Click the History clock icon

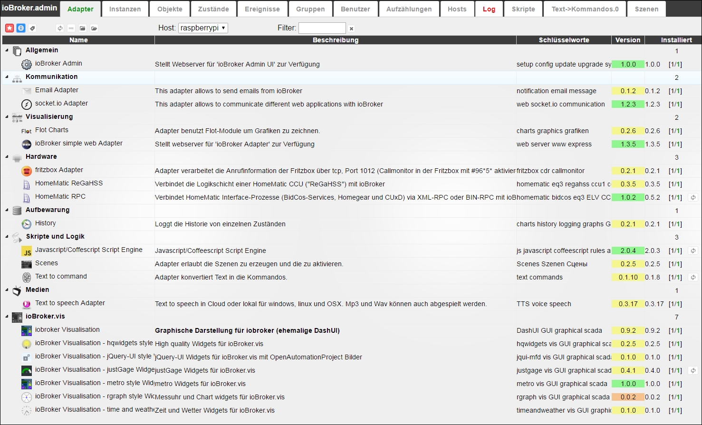tap(27, 224)
